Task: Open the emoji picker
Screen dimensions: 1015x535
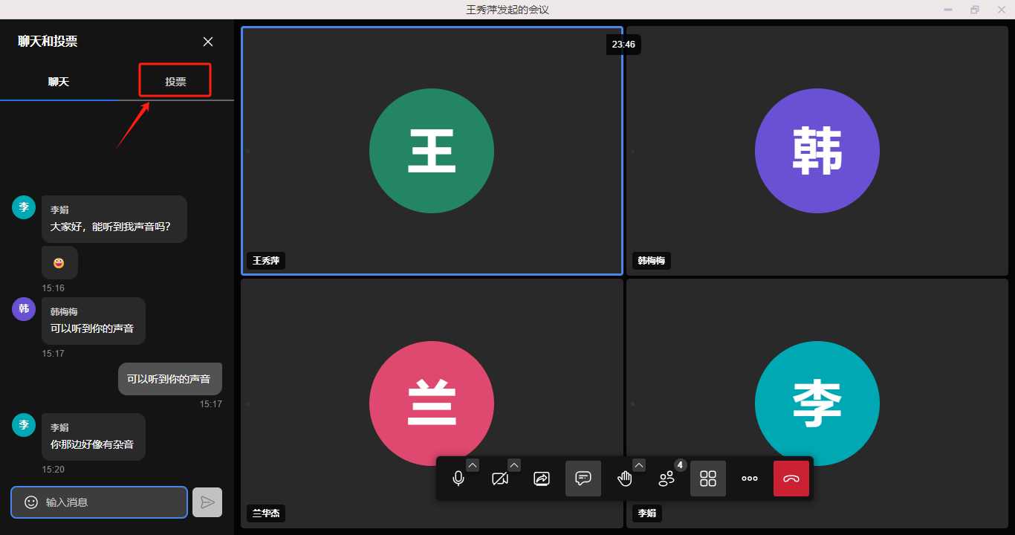Action: (x=31, y=502)
